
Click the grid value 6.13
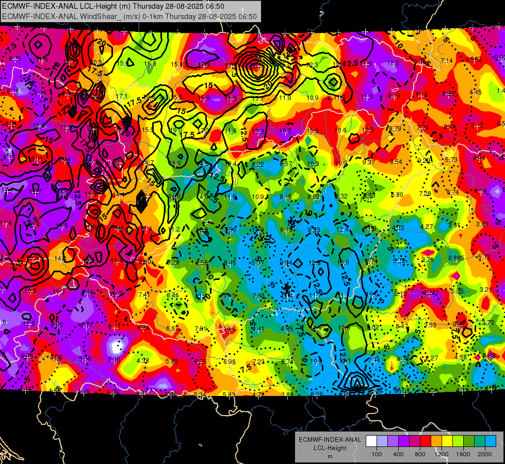[x=286, y=229]
